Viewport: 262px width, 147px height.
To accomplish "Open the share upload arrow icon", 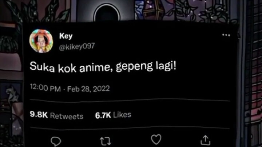I will tap(205, 140).
